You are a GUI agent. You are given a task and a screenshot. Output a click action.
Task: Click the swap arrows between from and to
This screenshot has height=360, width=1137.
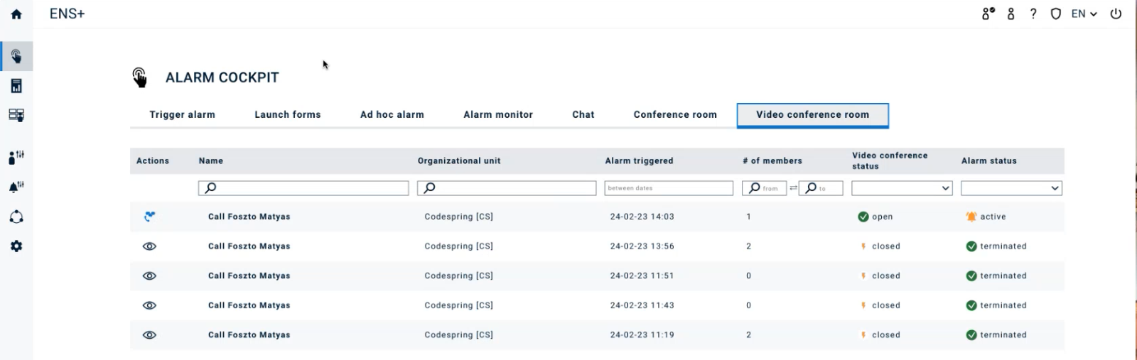point(793,188)
